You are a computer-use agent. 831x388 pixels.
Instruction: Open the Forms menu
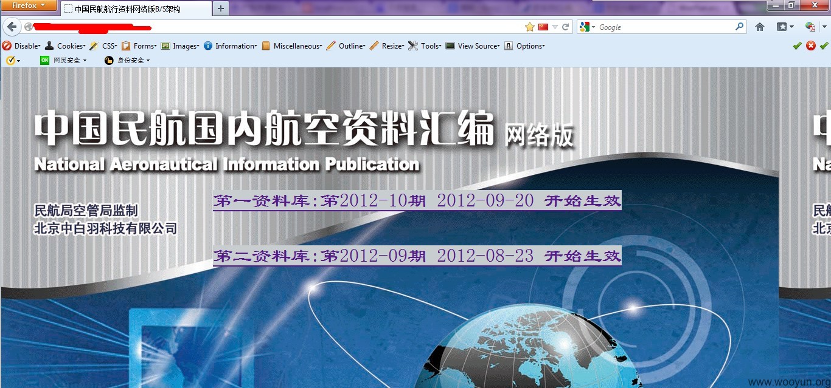coord(139,46)
